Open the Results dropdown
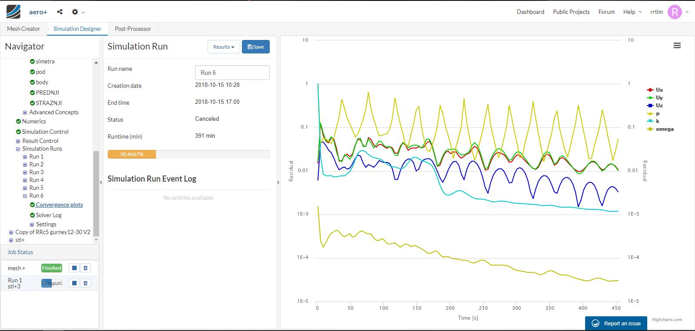Image resolution: width=695 pixels, height=331 pixels. click(224, 47)
